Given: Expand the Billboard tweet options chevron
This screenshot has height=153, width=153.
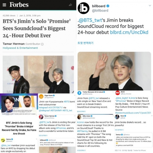Looking at the screenshot, I should pyautogui.click(x=150, y=6).
